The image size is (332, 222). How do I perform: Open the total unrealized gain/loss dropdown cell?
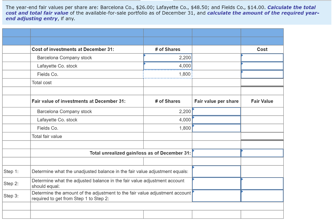point(216,153)
